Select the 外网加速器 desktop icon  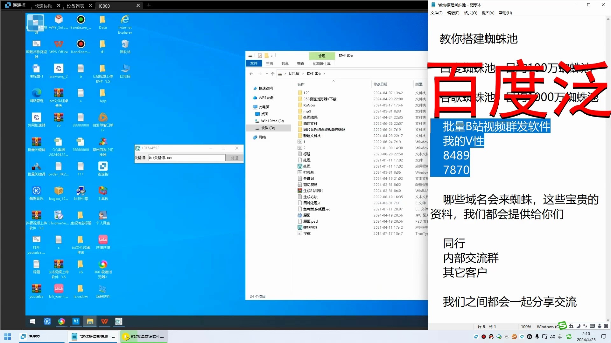[x=36, y=120]
